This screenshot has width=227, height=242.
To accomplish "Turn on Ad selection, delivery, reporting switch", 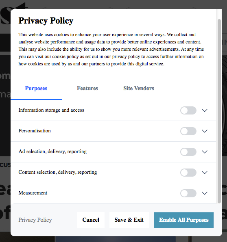I will [188, 152].
